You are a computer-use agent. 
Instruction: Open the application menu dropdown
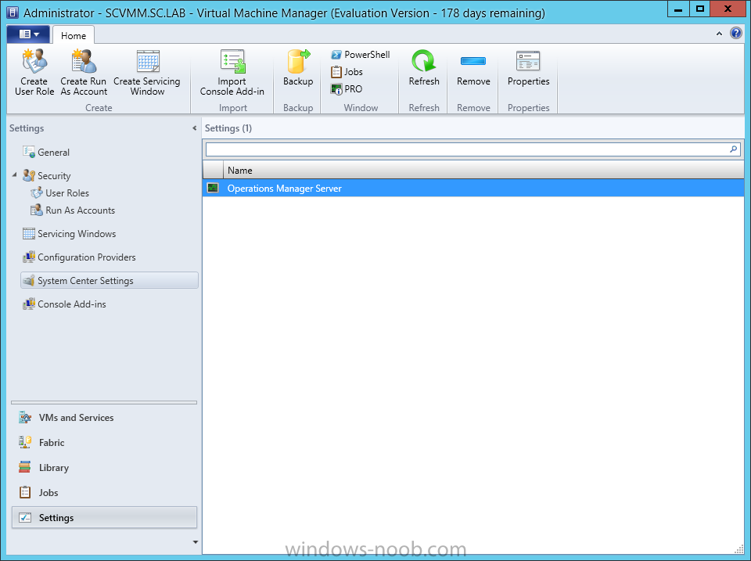point(28,34)
